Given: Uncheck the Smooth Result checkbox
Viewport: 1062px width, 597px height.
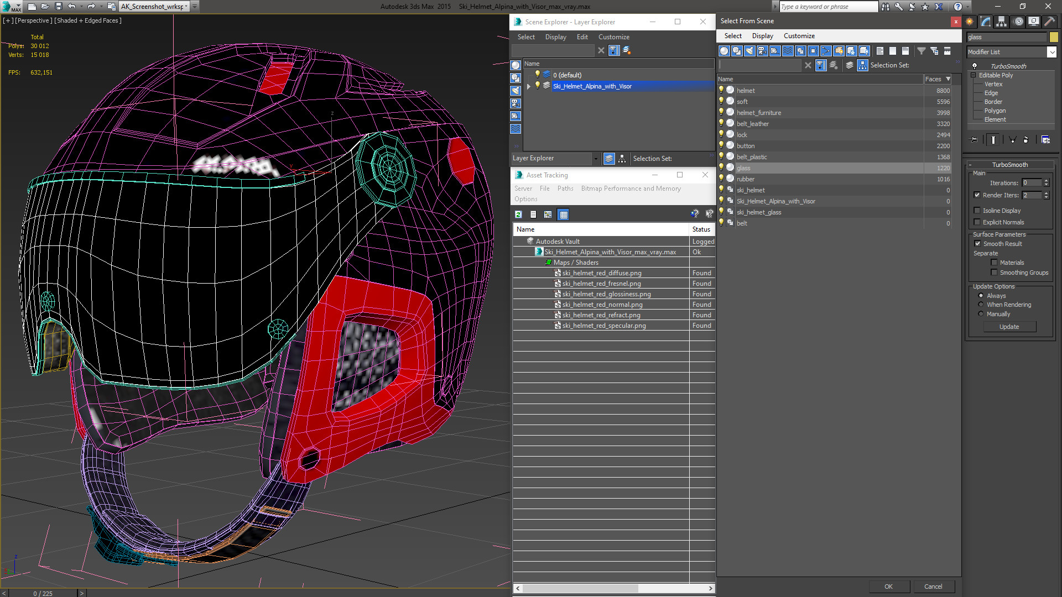Looking at the screenshot, I should point(977,244).
